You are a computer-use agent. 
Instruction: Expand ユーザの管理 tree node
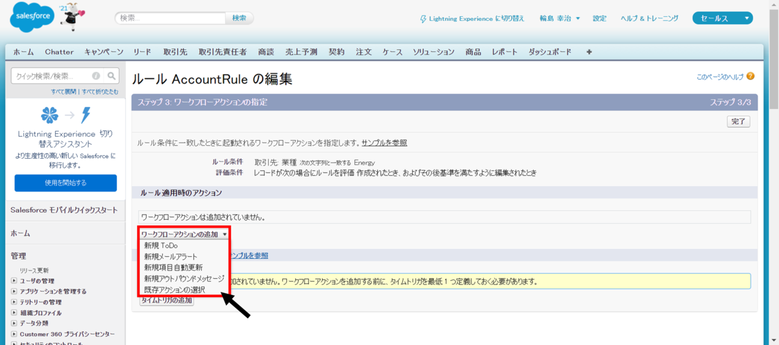pyautogui.click(x=14, y=281)
